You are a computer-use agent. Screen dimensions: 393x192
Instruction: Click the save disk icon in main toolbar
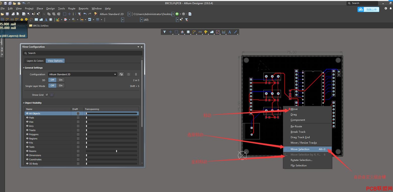point(7,14)
